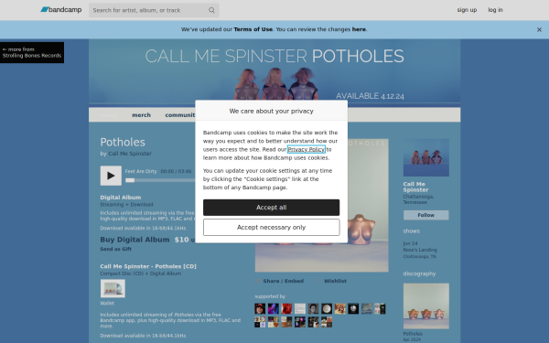
Task: Open the Potholes CD package title
Action: point(148,266)
